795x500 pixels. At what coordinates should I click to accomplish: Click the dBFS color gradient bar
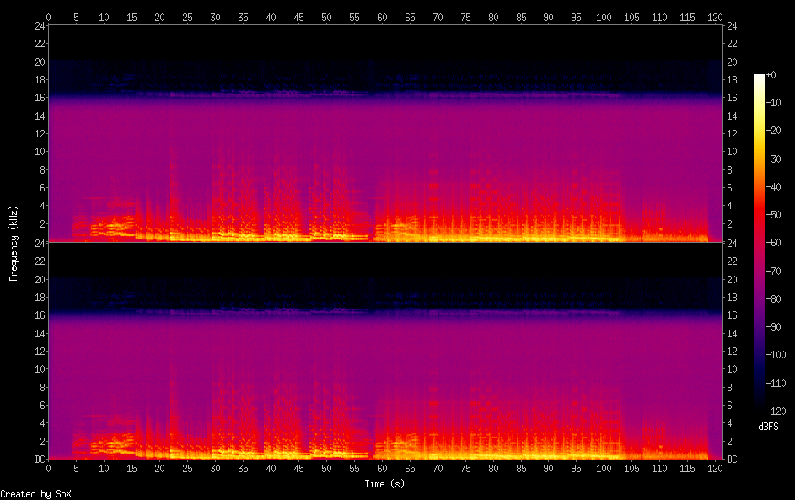click(759, 242)
